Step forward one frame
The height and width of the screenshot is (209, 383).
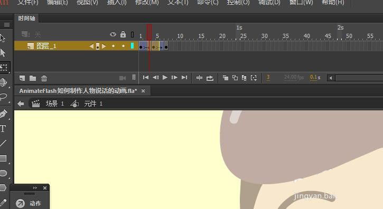pos(174,78)
